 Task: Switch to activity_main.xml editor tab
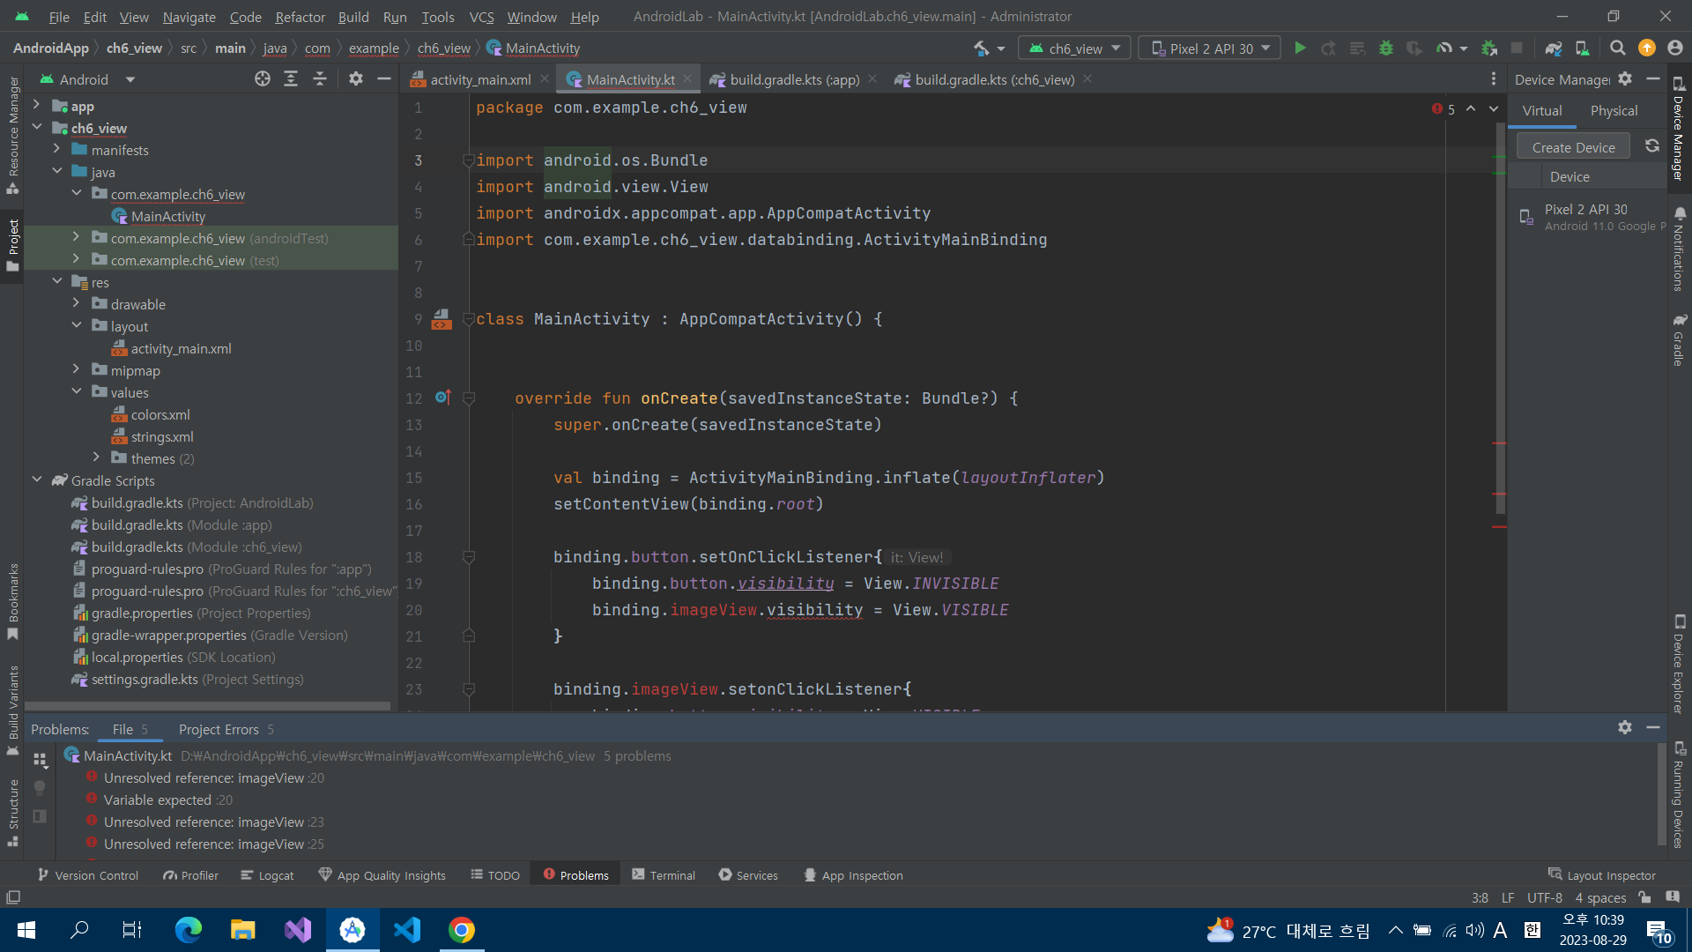(x=479, y=79)
